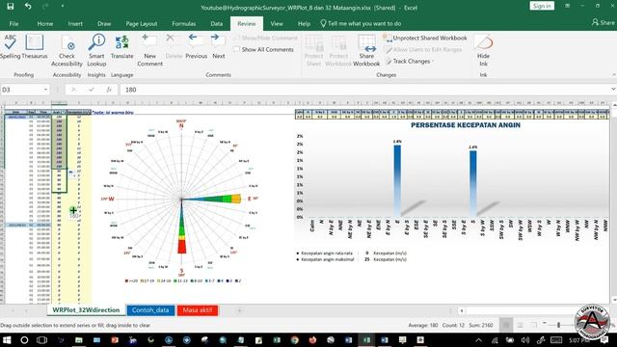This screenshot has height=347, width=617.
Task: Run the Spelling check
Action: [10, 47]
